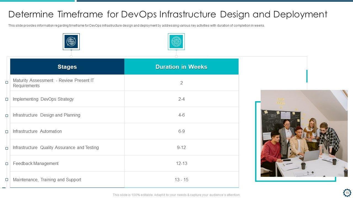Select the footer text "This slide is 100% editable"
Screen dimensions: 353x198
[176, 195]
